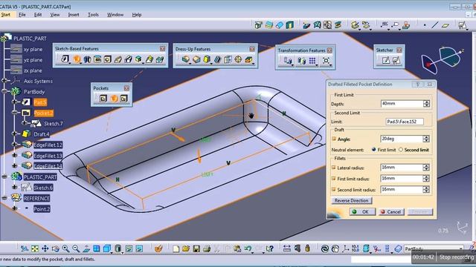
Task: Select the highlighted Pocket tool in Sketch-Based Features
Action: point(77,59)
